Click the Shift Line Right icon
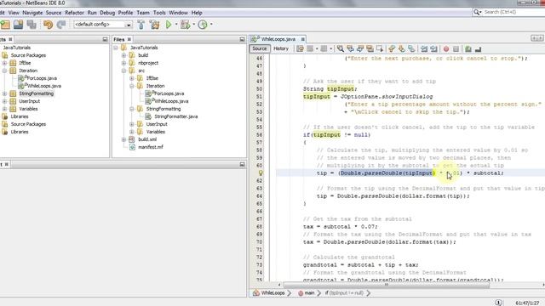The width and height of the screenshot is (545, 306). click(x=433, y=49)
